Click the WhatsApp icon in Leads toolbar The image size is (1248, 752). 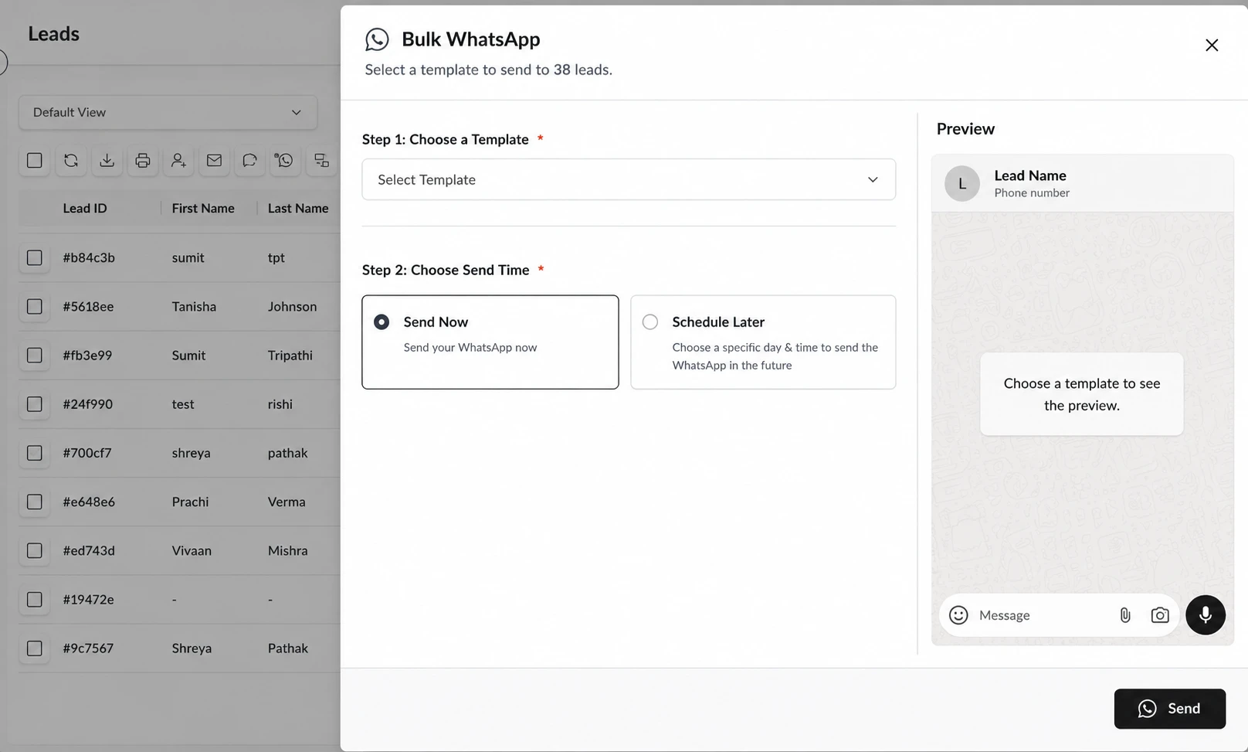click(285, 160)
